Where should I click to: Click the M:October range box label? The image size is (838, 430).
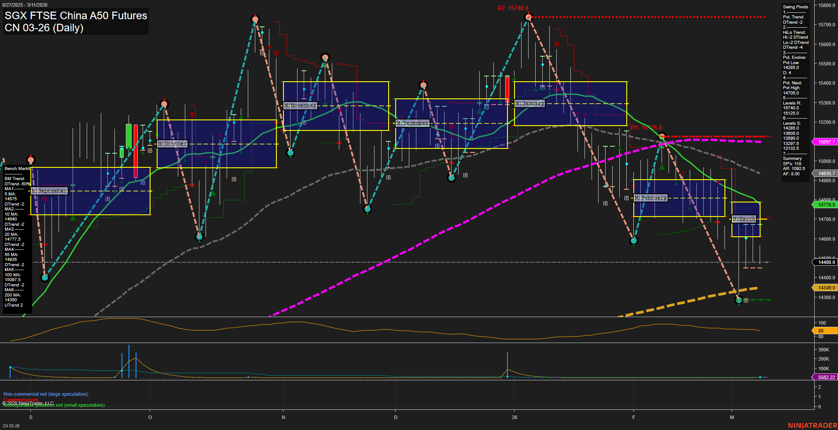pyautogui.click(x=172, y=143)
